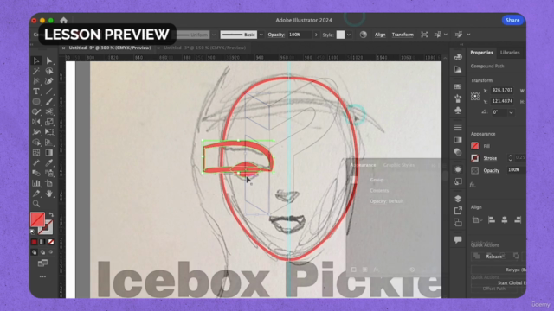
Task: Swap fill and stroke arrow
Action: [x=51, y=214]
